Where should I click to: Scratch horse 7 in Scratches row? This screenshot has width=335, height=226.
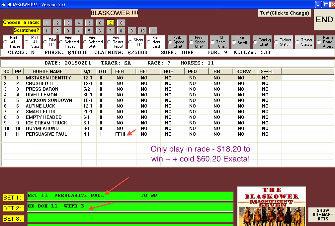click(111, 31)
